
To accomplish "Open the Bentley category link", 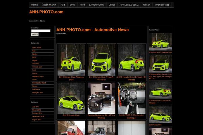I will [35, 54].
